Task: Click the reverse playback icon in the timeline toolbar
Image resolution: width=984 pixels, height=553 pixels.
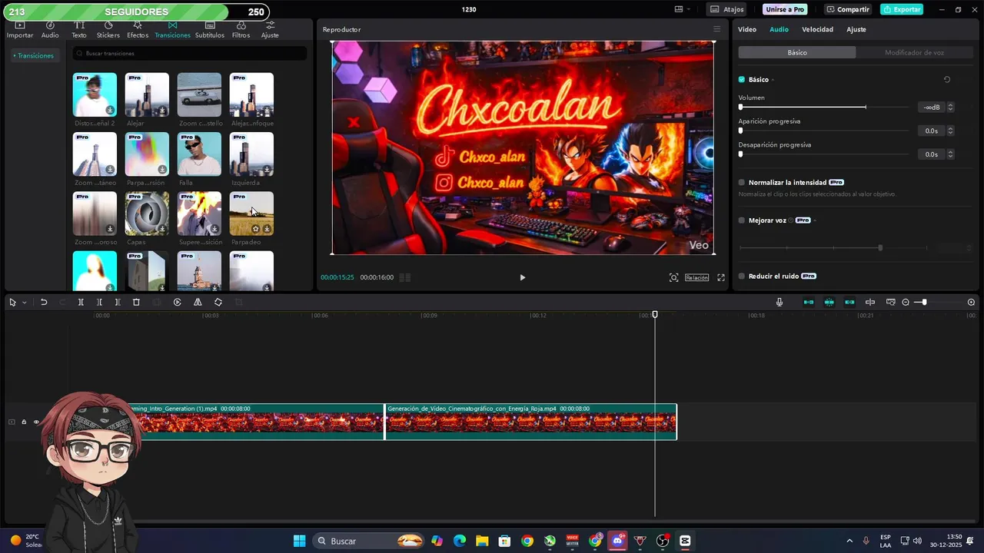Action: point(178,303)
